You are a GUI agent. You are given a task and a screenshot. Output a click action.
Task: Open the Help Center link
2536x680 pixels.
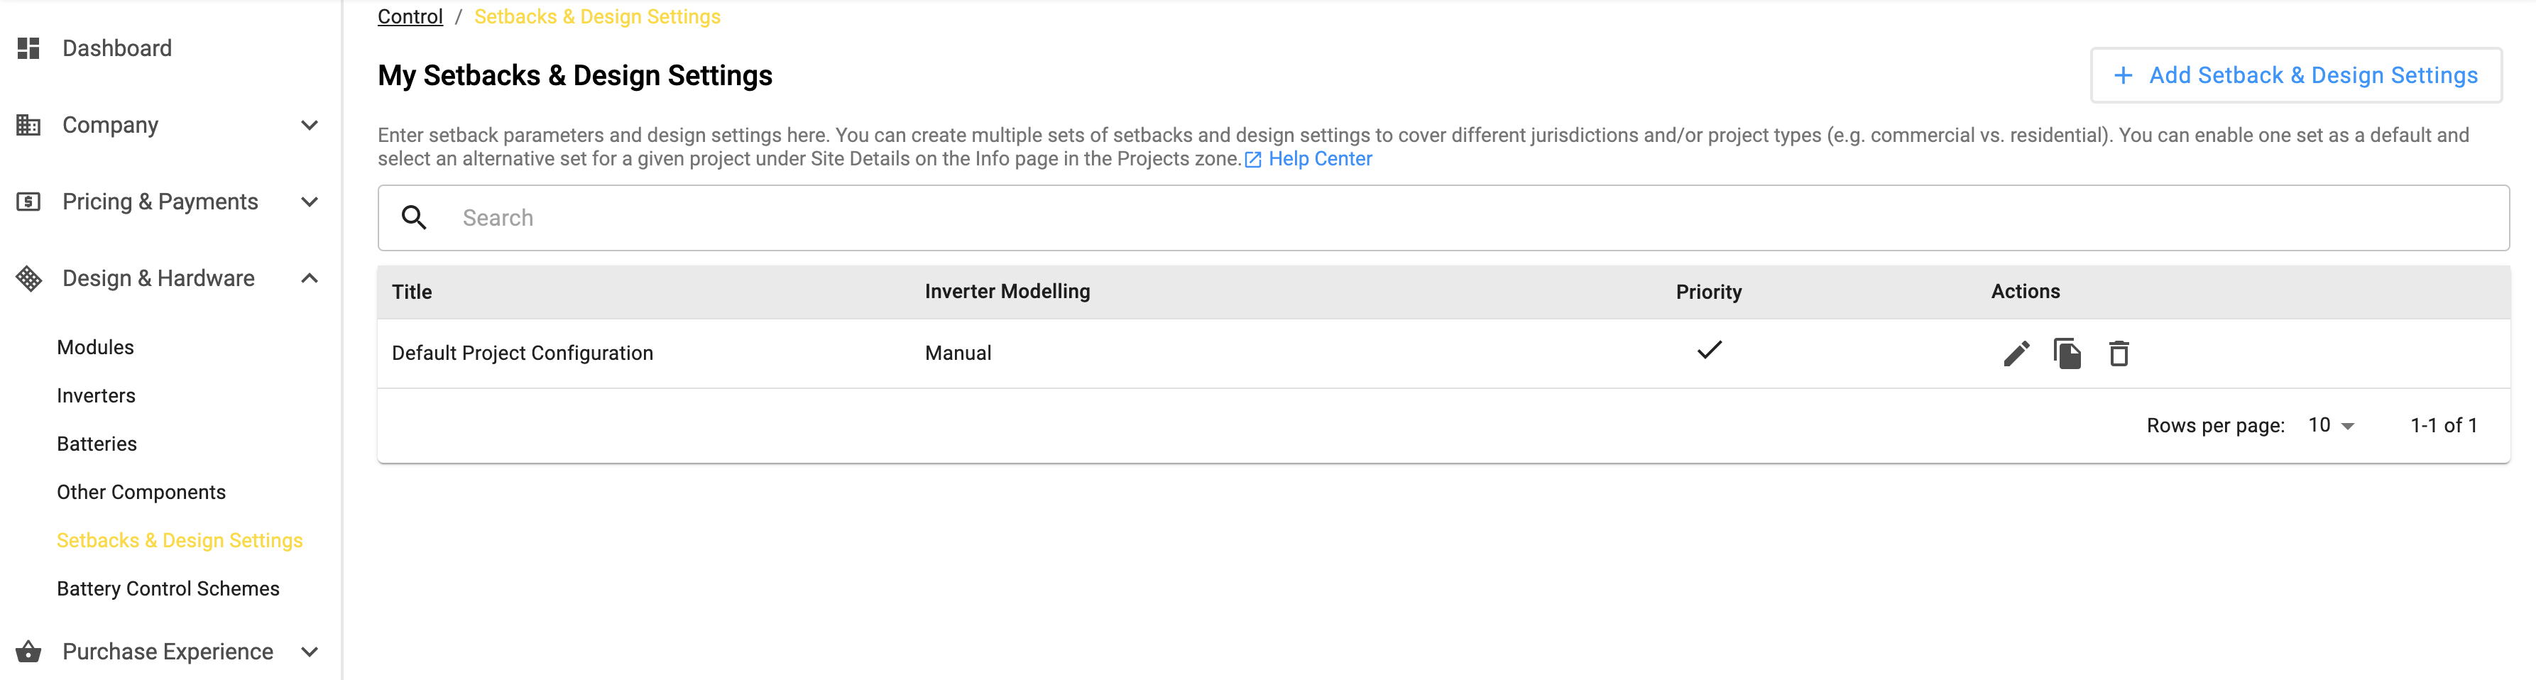[1319, 160]
